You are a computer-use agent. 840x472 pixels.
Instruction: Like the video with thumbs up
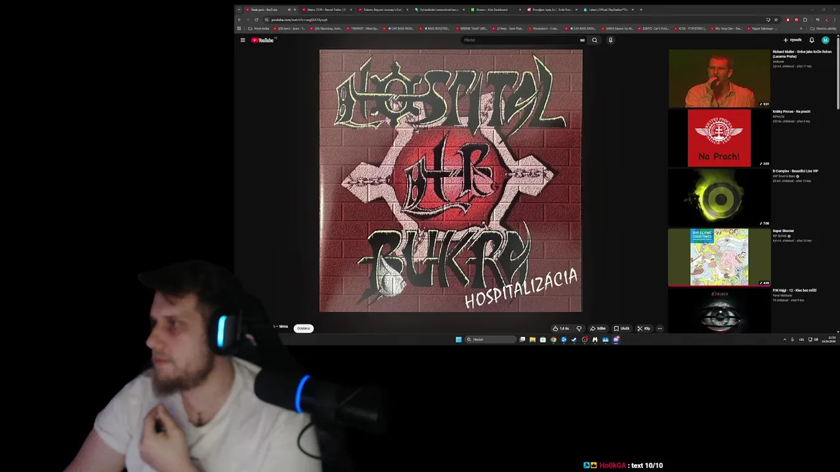pos(561,328)
